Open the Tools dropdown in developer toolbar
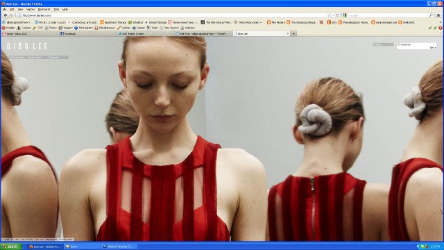Viewport: 444px width, 250px height. 153,28
